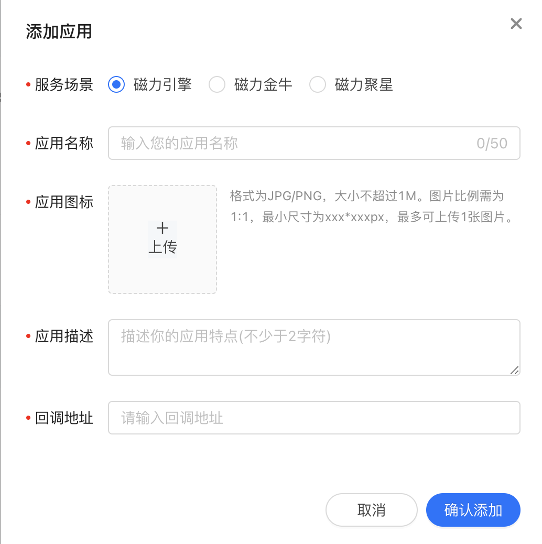Viewport: 542px width, 544px height.
Task: Click the 服务场景 field label
Action: click(64, 85)
